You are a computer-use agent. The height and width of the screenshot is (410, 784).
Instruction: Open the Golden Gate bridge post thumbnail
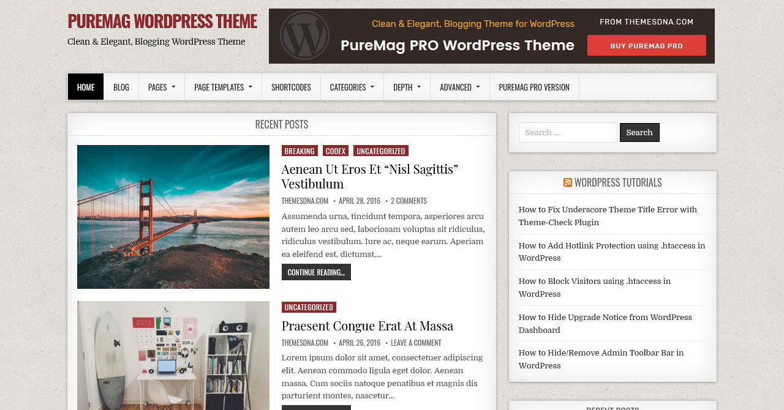(x=173, y=217)
